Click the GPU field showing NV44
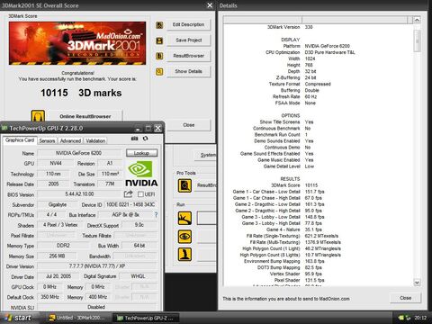 coord(56,163)
